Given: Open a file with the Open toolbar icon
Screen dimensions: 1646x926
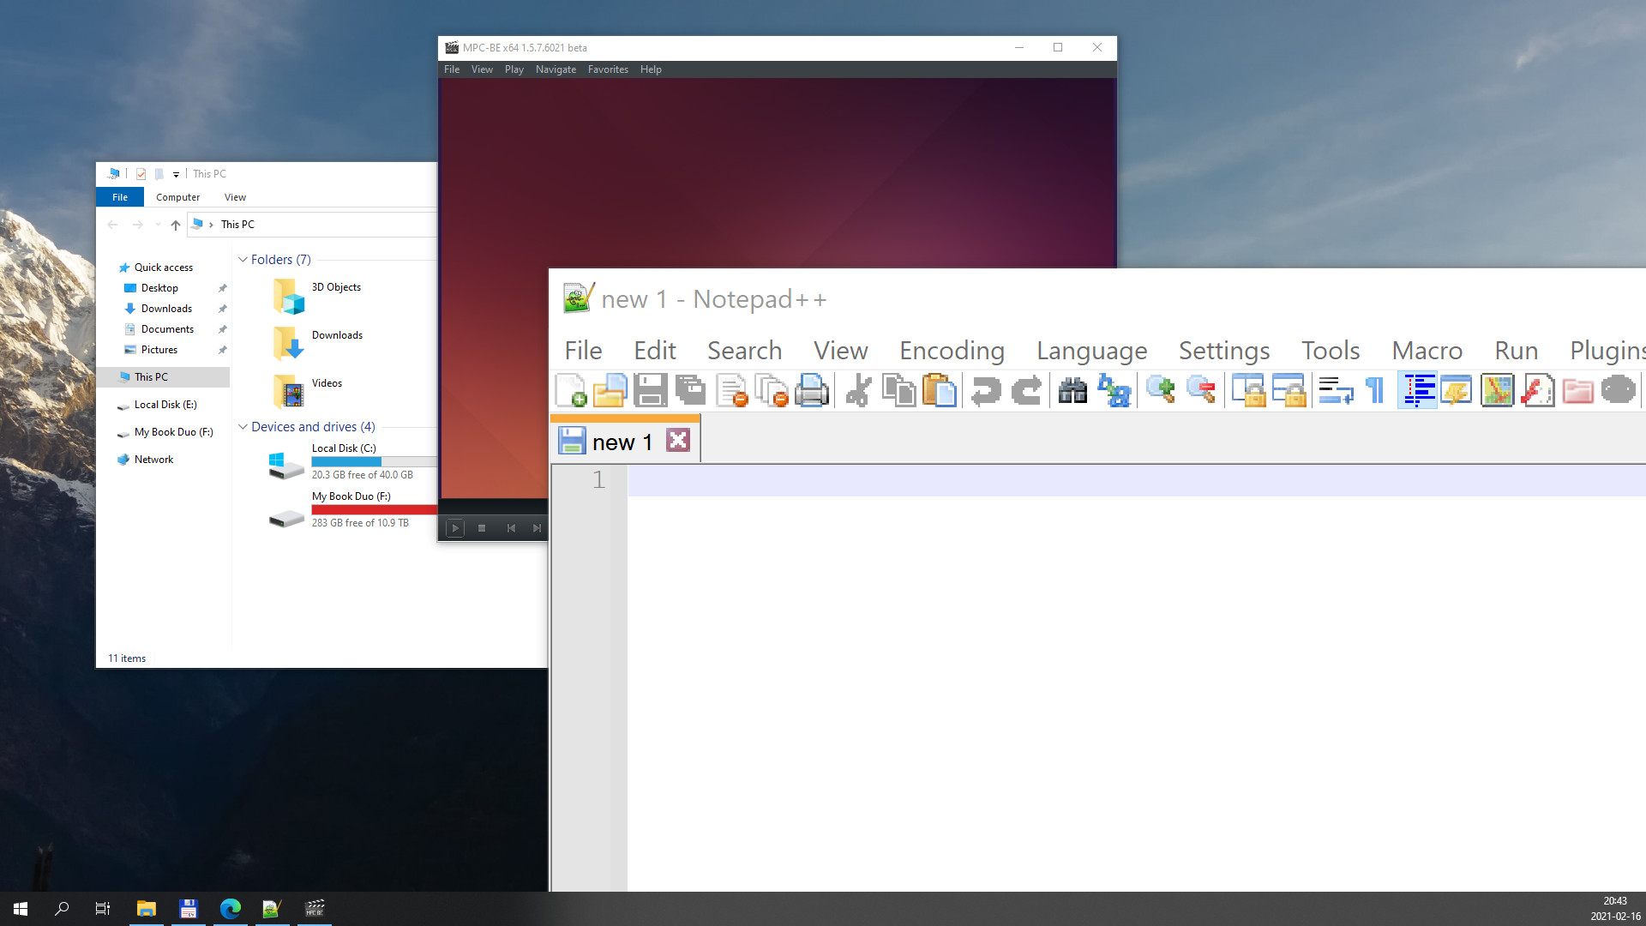Looking at the screenshot, I should (x=610, y=390).
